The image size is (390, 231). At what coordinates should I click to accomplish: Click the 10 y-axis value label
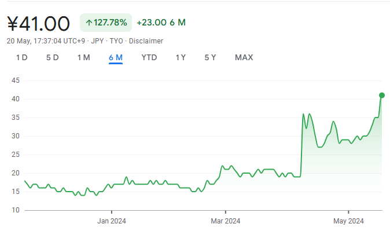coord(16,210)
